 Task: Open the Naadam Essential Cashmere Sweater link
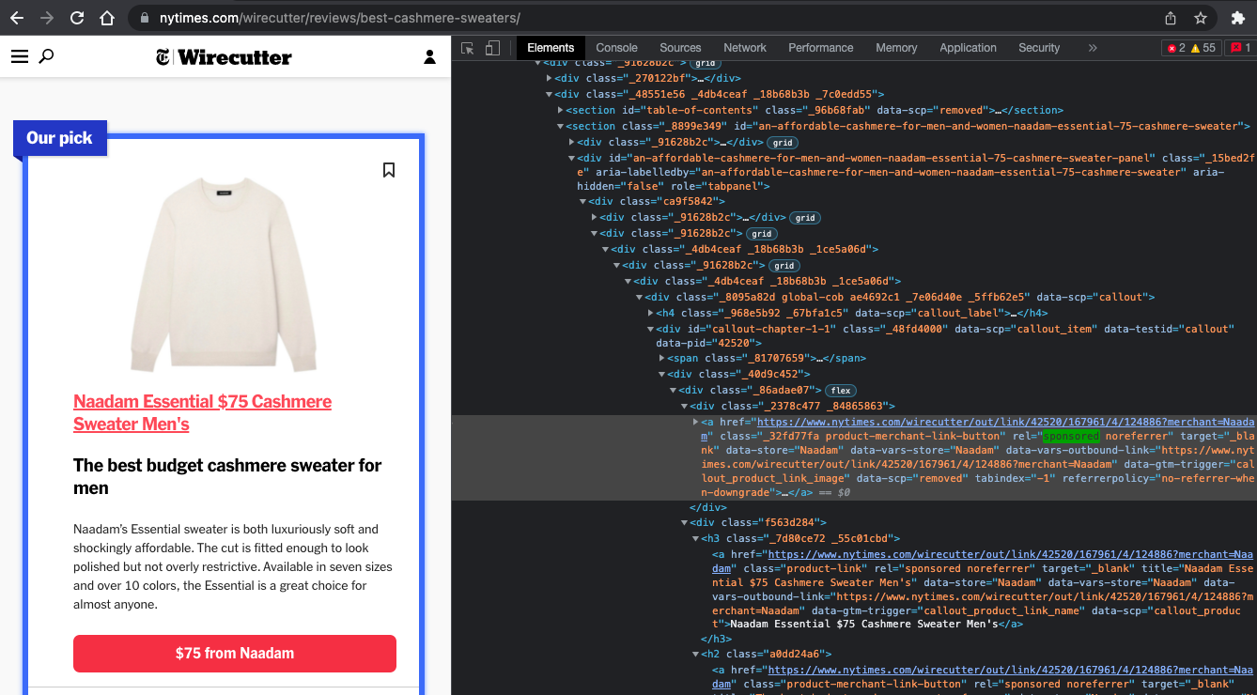coord(202,412)
